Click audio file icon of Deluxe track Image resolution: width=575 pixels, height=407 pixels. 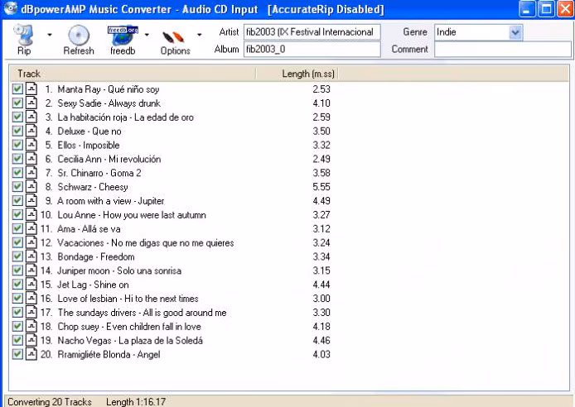pyautogui.click(x=31, y=131)
